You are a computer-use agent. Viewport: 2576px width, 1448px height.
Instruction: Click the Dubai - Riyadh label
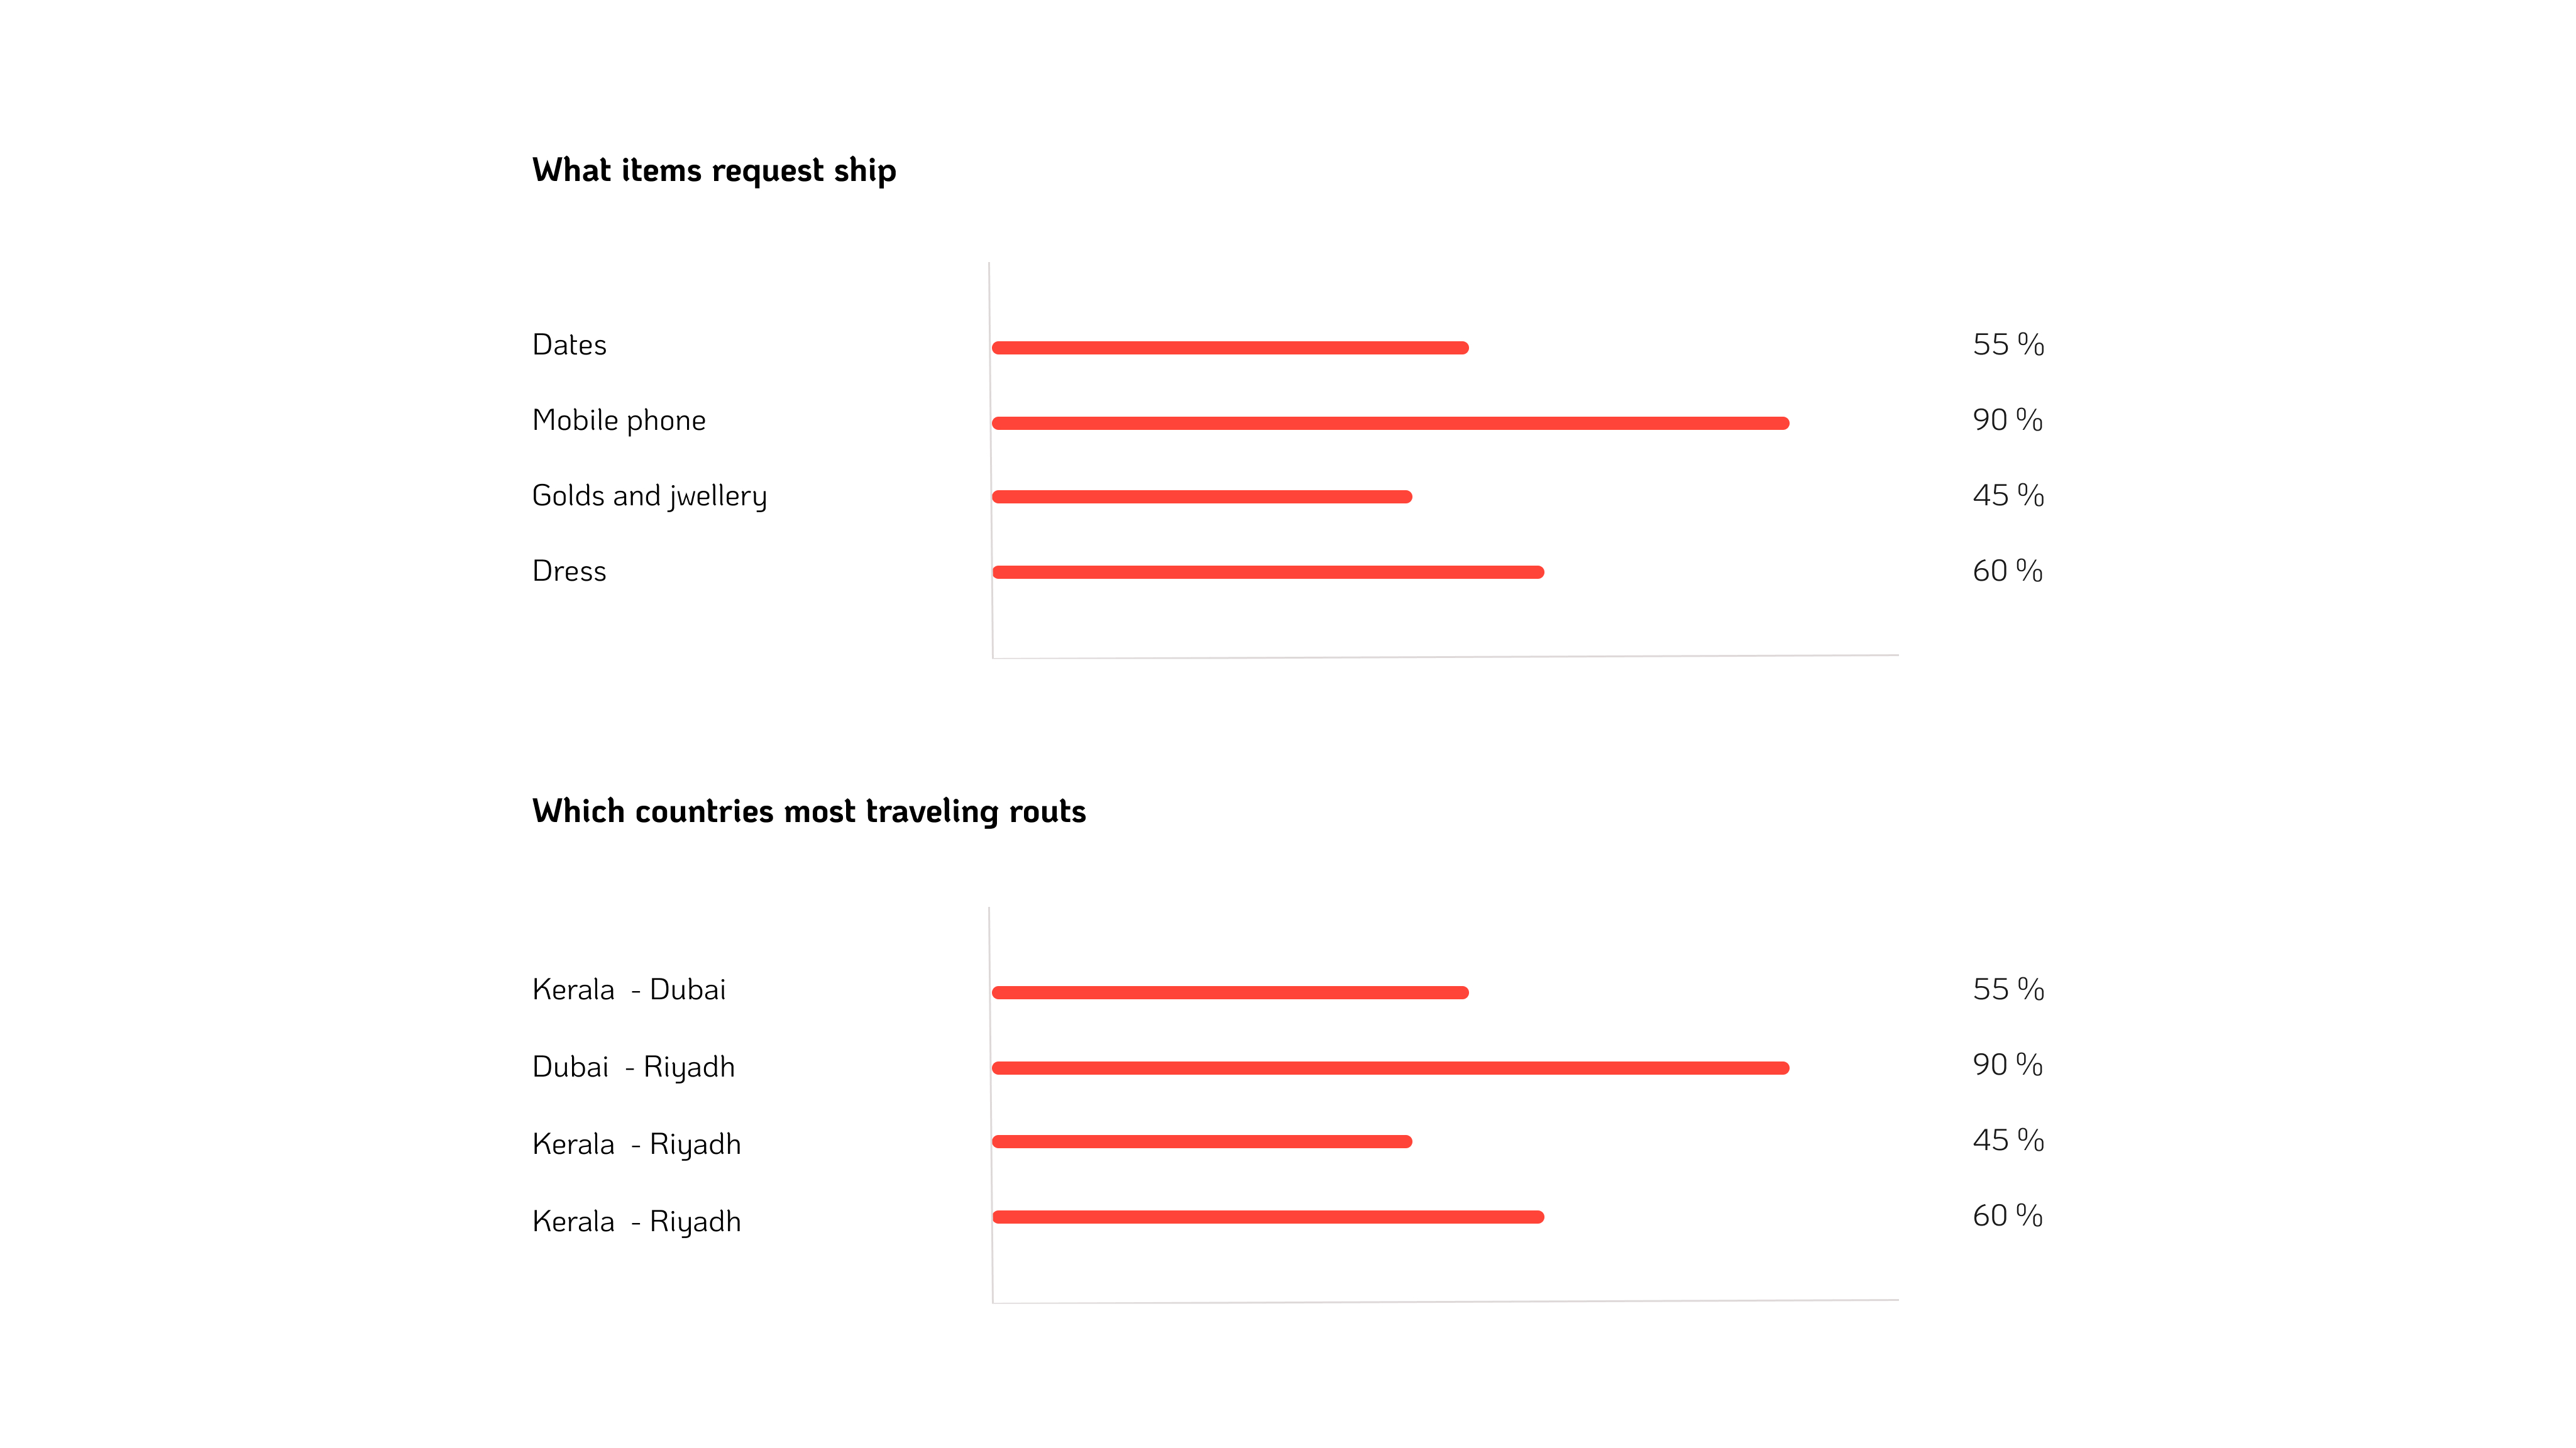(x=633, y=1067)
